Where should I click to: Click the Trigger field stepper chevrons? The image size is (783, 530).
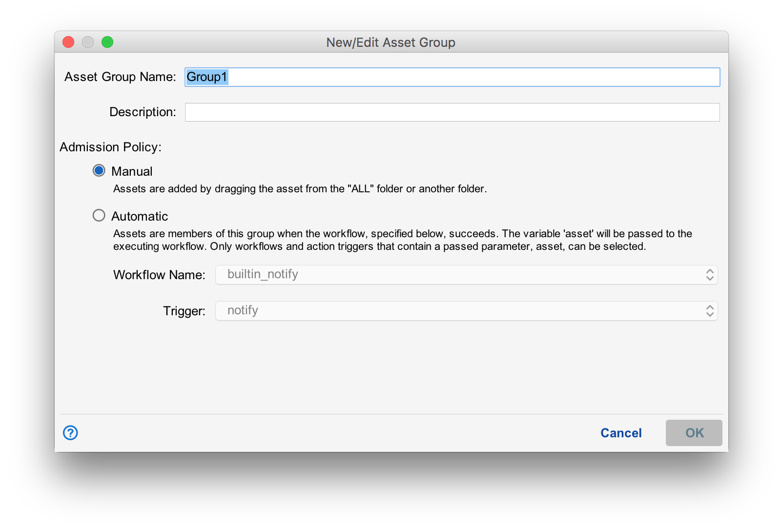[x=710, y=310]
